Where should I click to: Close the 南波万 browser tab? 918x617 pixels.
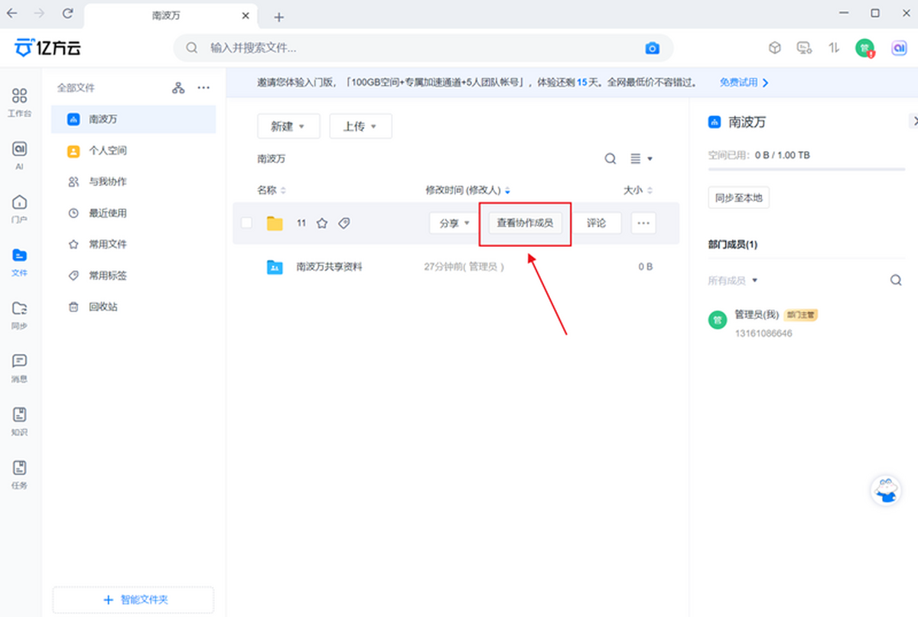(246, 16)
